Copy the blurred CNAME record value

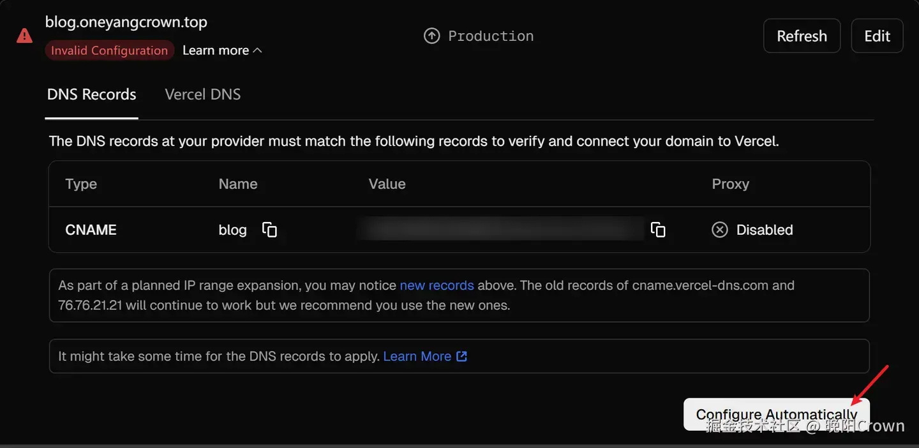point(658,230)
